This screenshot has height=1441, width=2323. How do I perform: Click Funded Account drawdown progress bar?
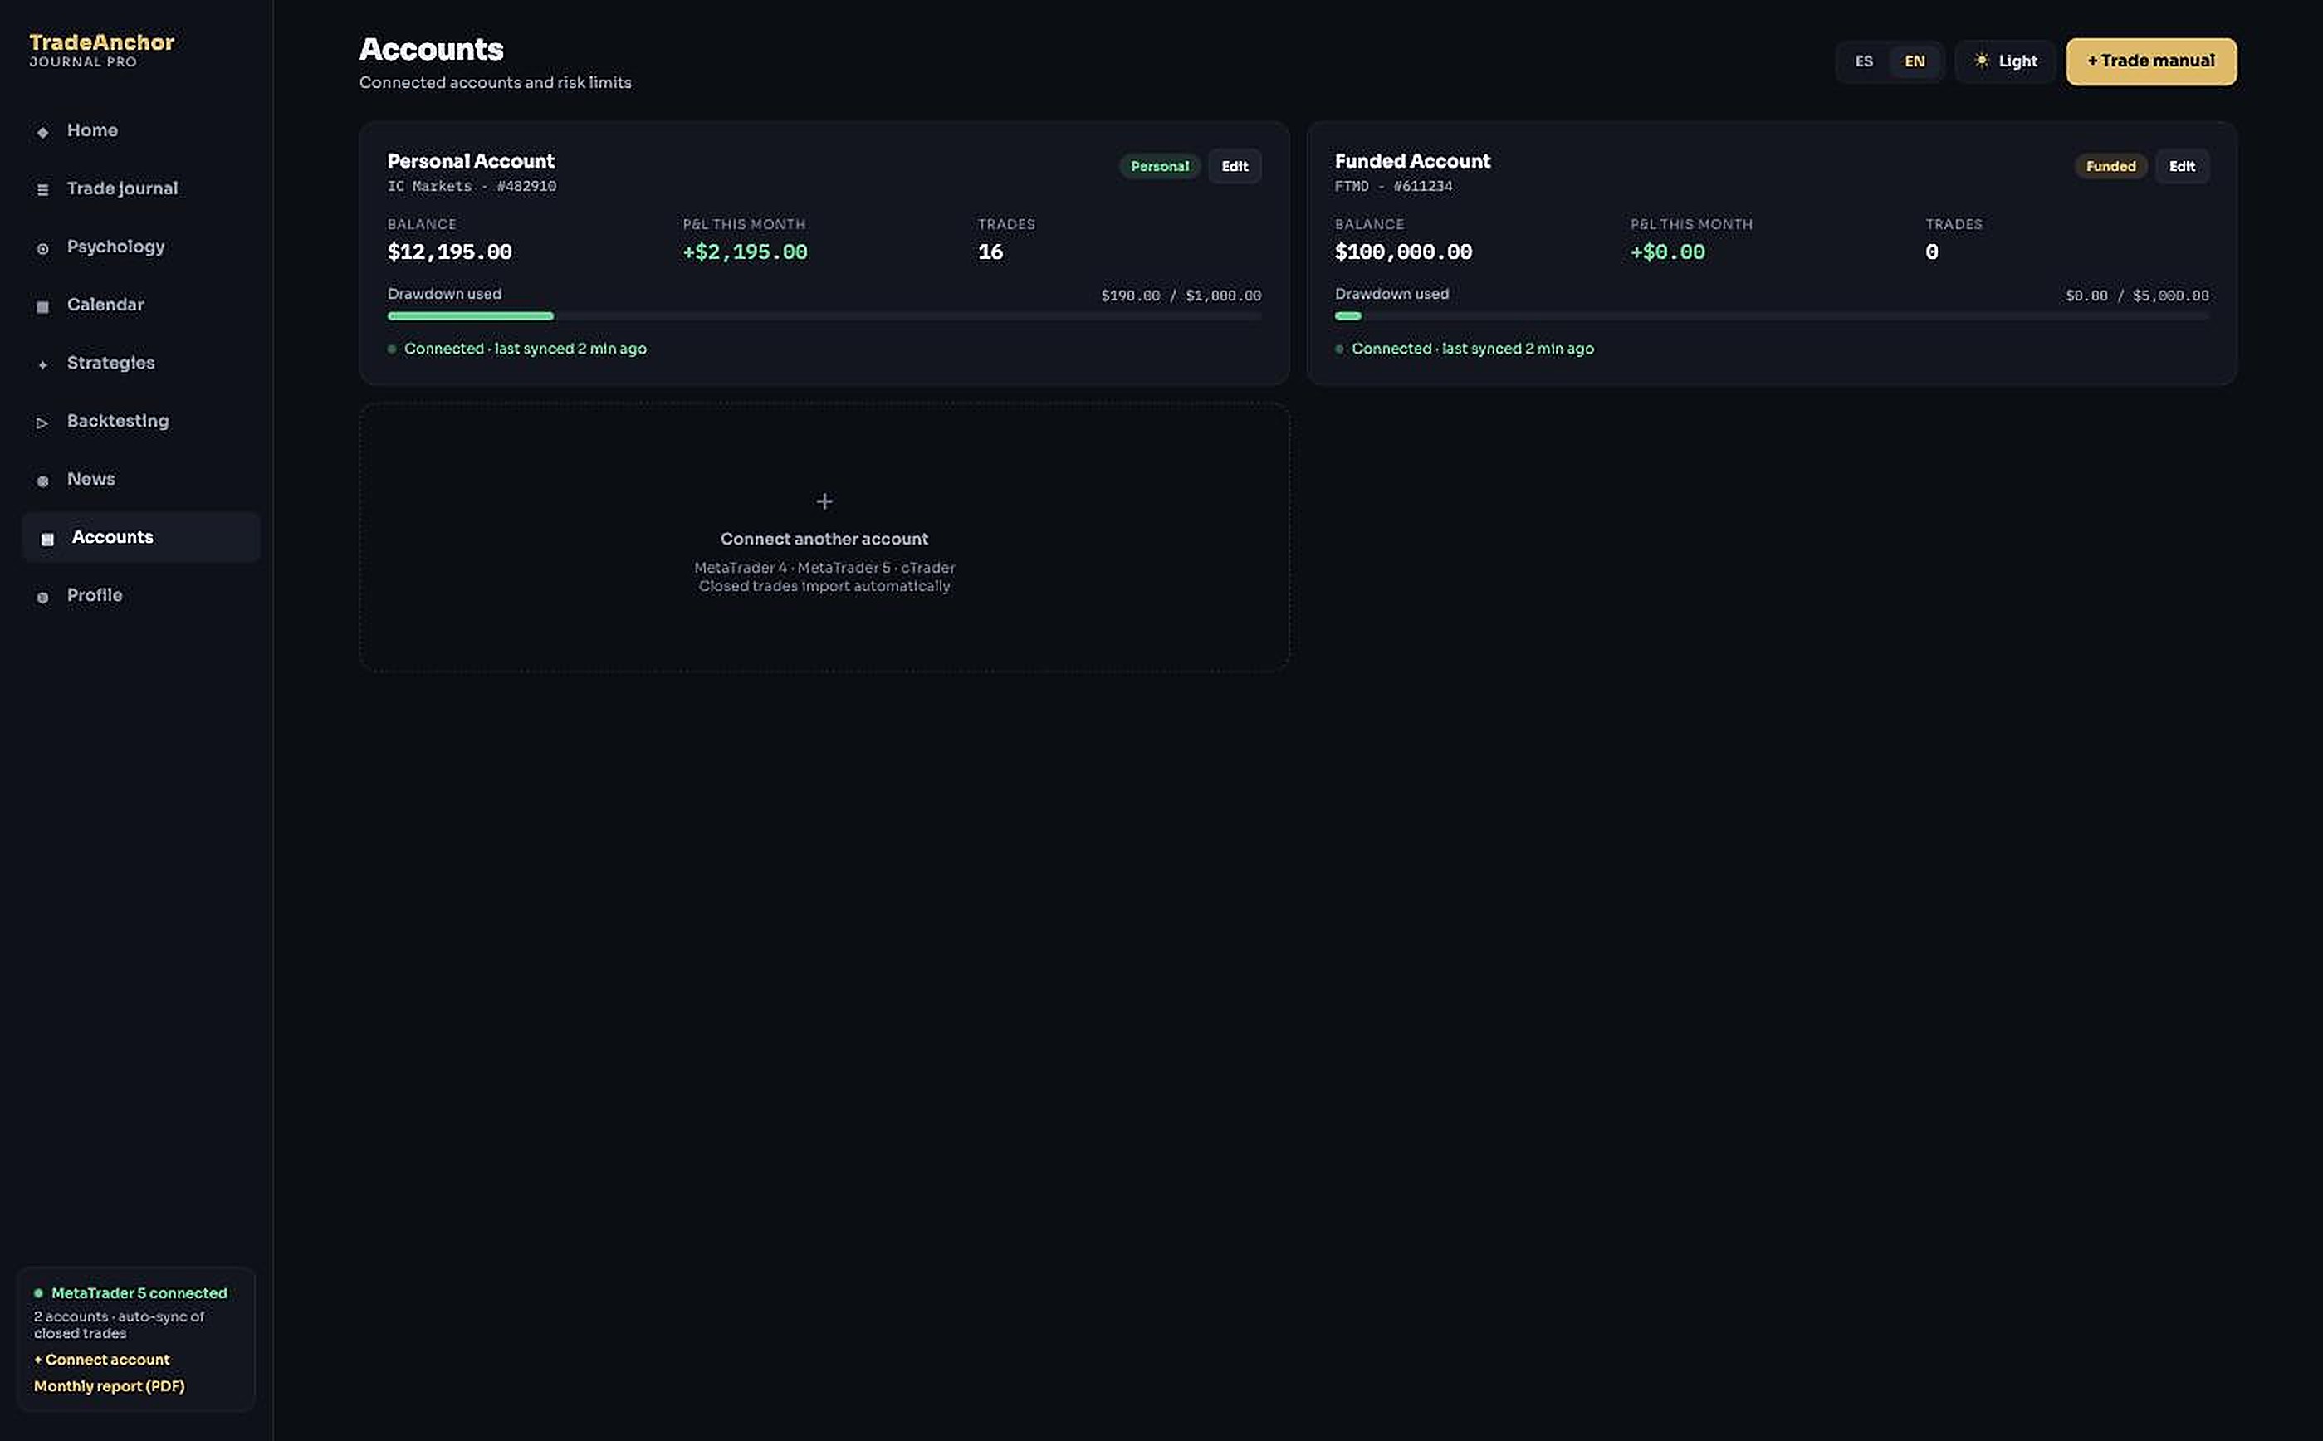click(1771, 315)
